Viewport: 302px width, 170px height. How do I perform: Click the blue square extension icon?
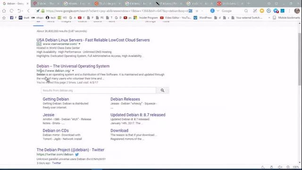click(x=283, y=11)
